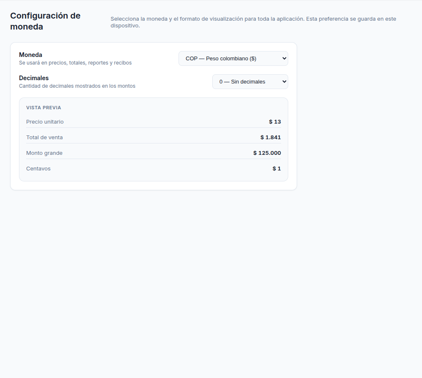Select the 'Precio unitario' row label
This screenshot has width=422, height=378.
[45, 122]
